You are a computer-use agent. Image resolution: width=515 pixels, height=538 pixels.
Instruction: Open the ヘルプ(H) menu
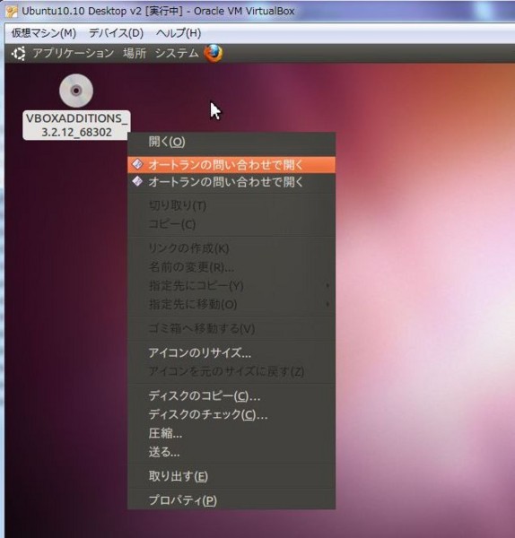click(179, 33)
